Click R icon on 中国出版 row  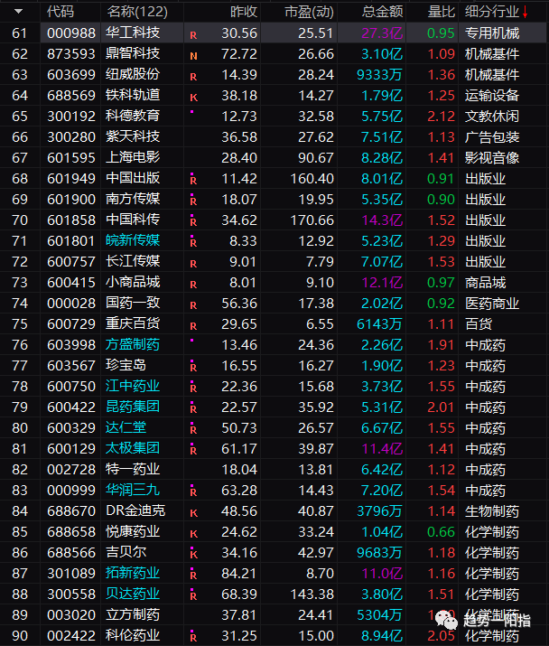pyautogui.click(x=193, y=180)
